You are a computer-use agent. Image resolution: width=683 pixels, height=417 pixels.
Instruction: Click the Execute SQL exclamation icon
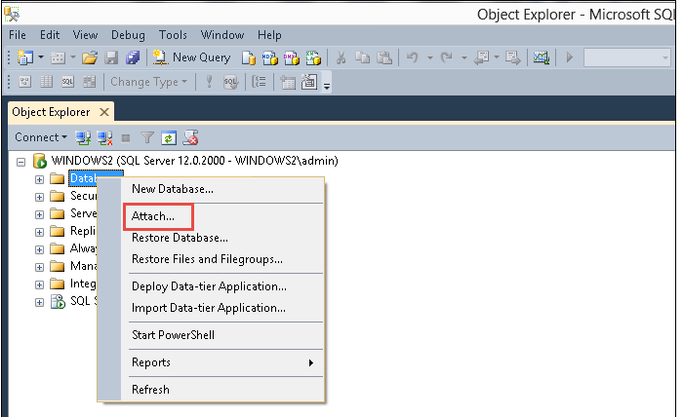[209, 82]
